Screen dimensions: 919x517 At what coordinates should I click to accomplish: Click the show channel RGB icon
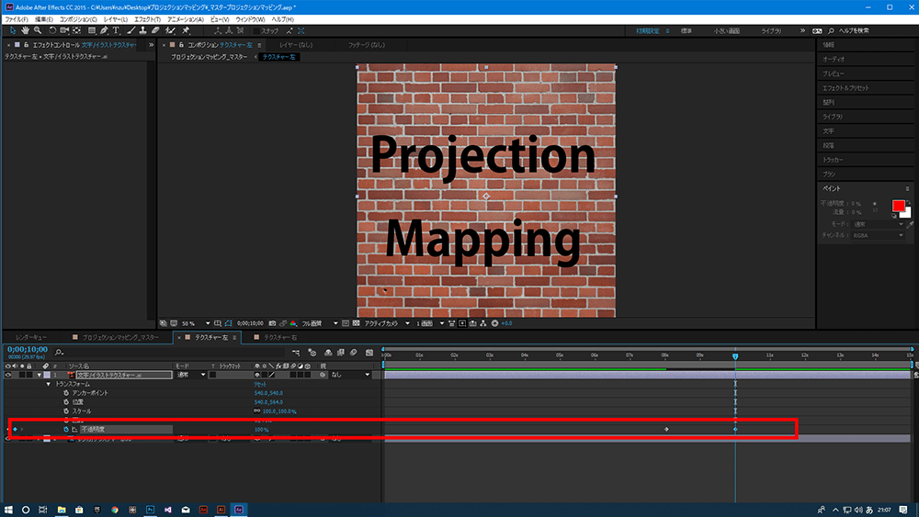pos(293,323)
